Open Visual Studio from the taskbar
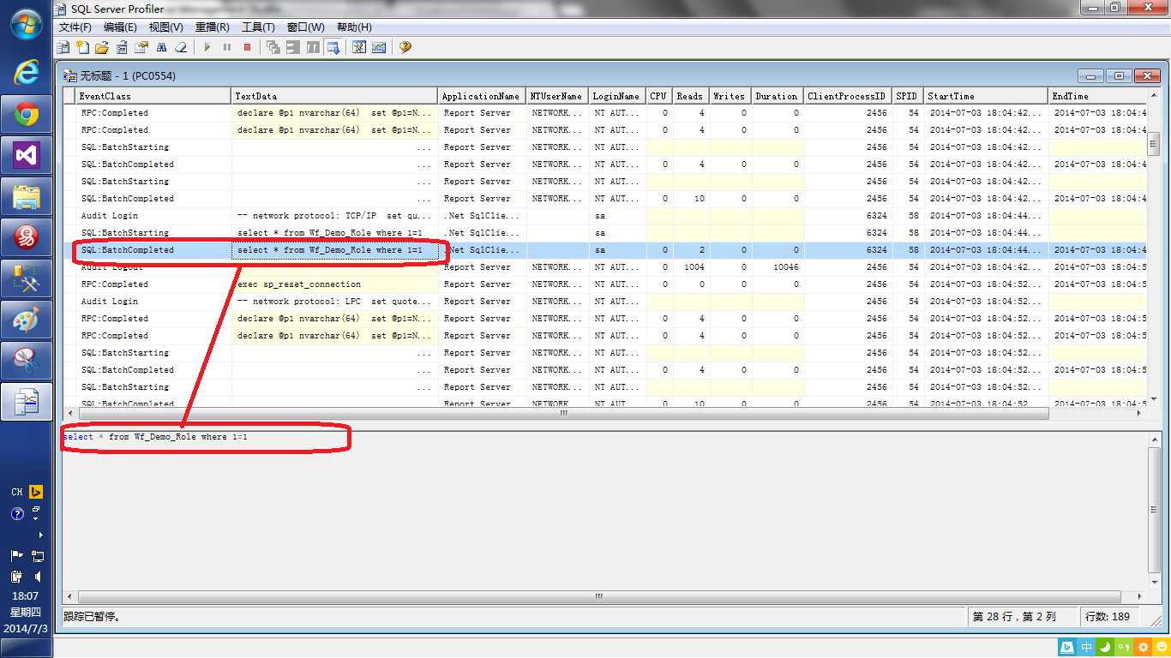This screenshot has width=1171, height=658. [27, 156]
